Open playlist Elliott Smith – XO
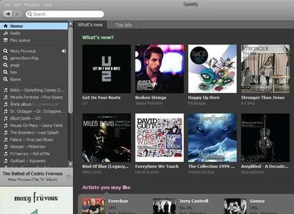 pyautogui.click(x=34, y=119)
